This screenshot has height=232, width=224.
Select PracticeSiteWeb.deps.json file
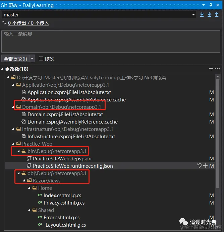tap(62, 159)
